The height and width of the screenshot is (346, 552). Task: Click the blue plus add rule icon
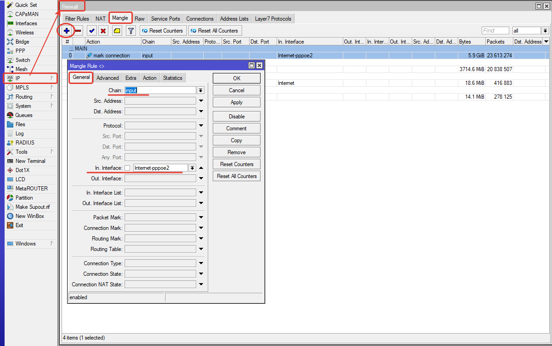pos(67,31)
